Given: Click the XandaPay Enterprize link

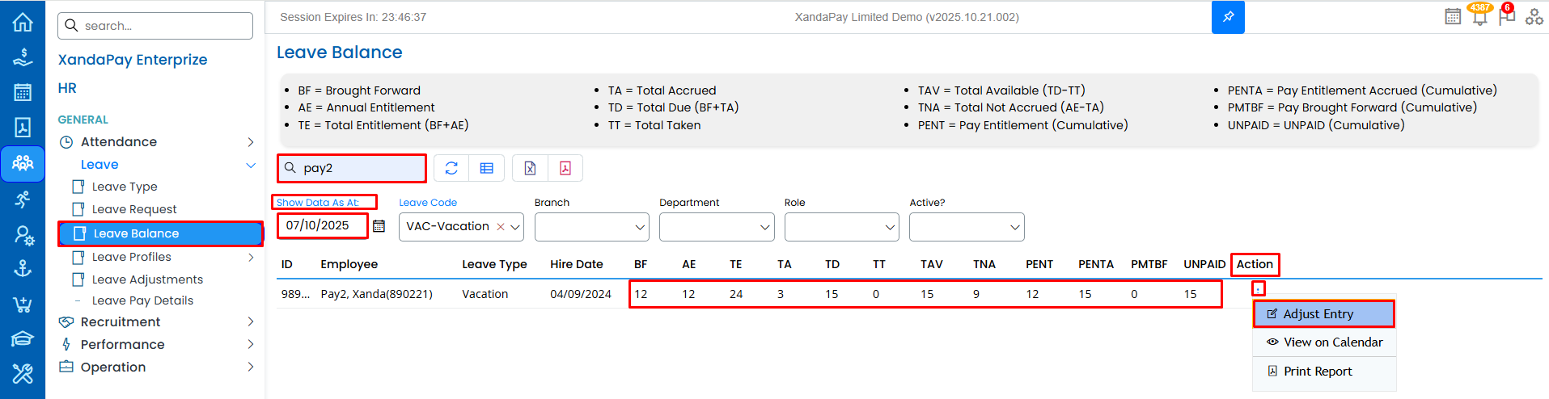Looking at the screenshot, I should [x=133, y=60].
